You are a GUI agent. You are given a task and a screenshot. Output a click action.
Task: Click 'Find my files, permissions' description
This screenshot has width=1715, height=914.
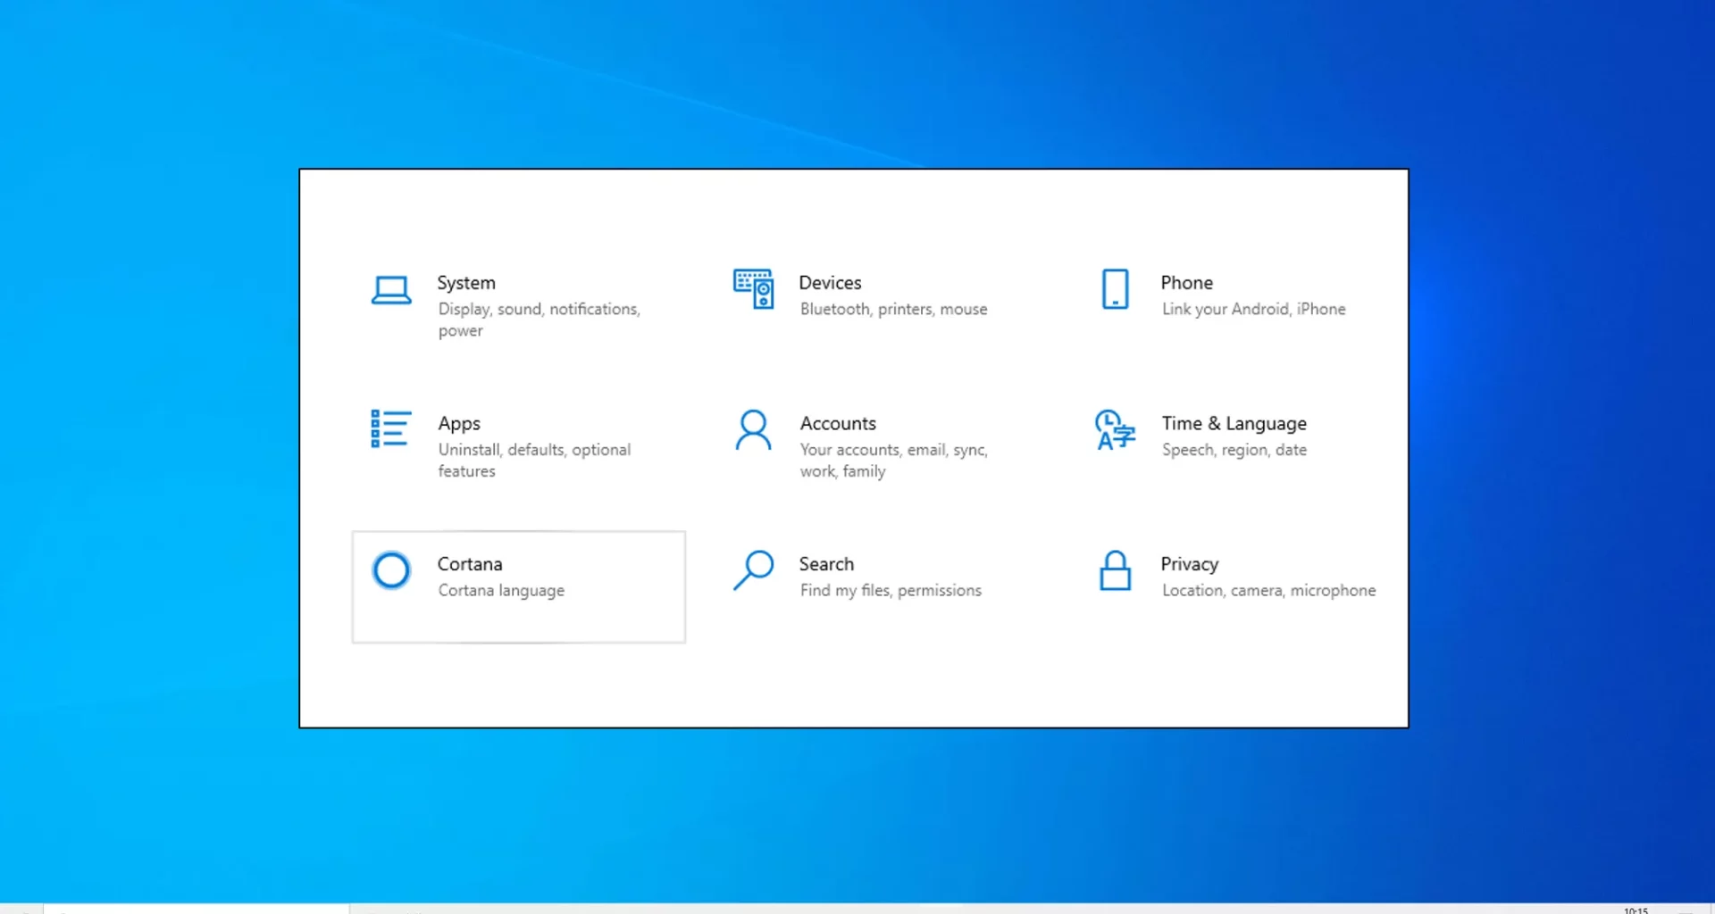click(x=891, y=591)
